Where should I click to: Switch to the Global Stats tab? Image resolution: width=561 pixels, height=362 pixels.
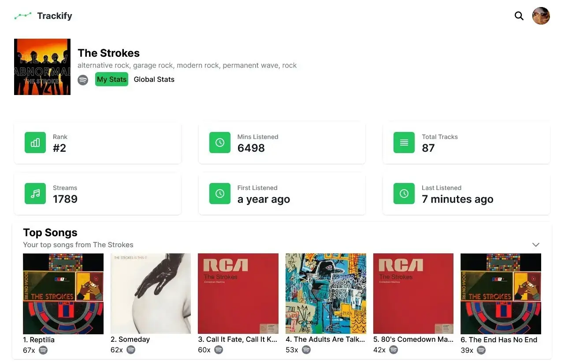(154, 79)
